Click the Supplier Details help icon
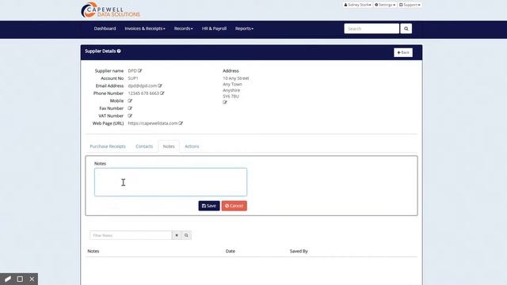The width and height of the screenshot is (507, 285). [x=119, y=51]
